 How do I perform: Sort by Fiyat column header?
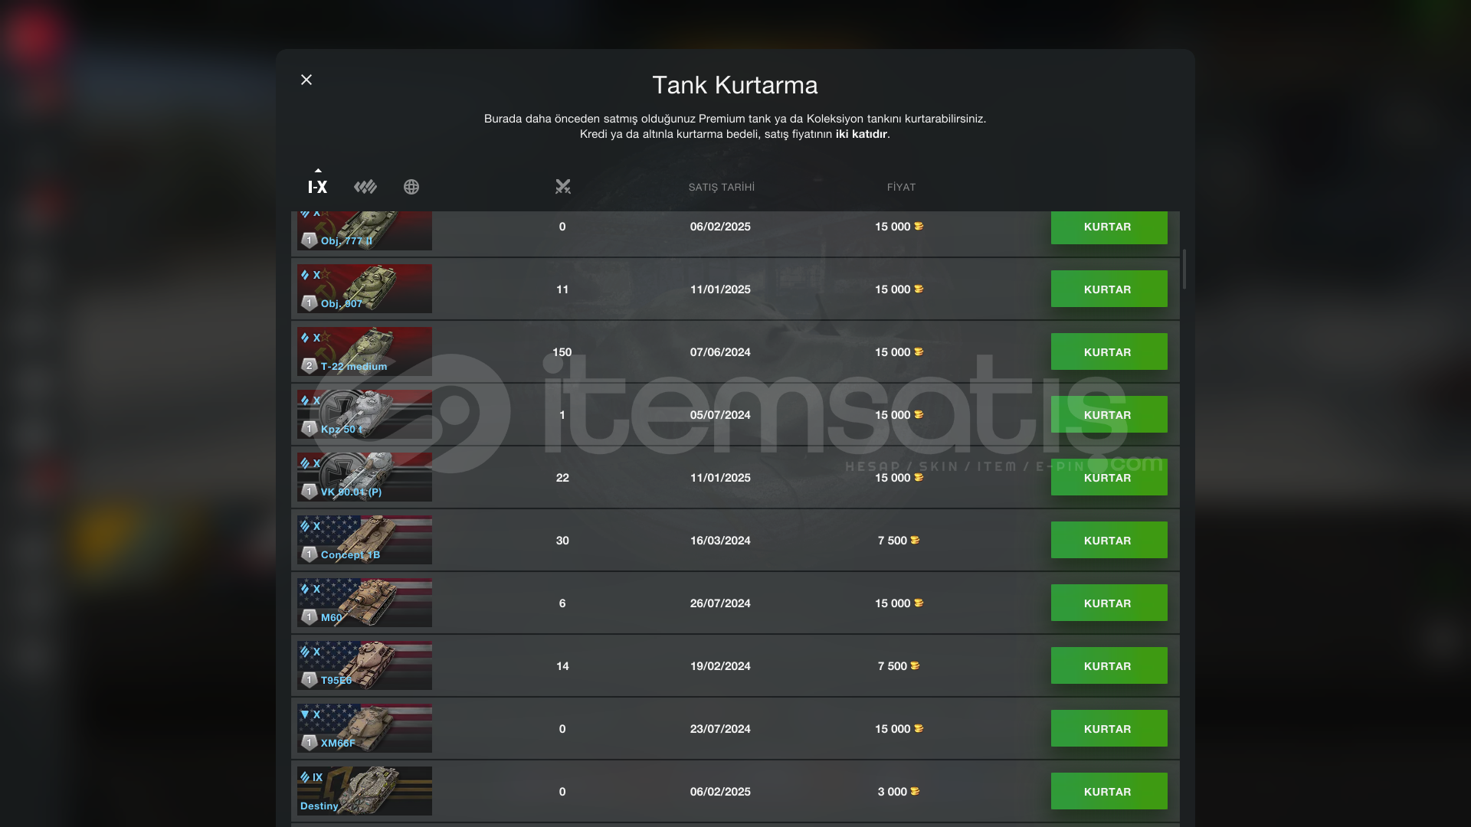(x=901, y=187)
